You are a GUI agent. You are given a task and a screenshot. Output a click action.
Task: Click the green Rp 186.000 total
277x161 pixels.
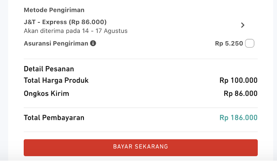[x=239, y=118]
